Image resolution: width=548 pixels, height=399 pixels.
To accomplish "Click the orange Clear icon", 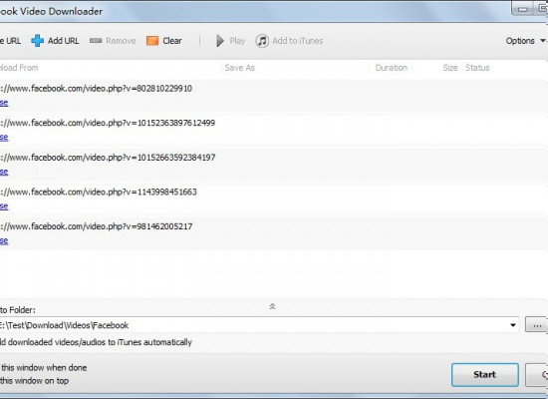I will pyautogui.click(x=152, y=41).
